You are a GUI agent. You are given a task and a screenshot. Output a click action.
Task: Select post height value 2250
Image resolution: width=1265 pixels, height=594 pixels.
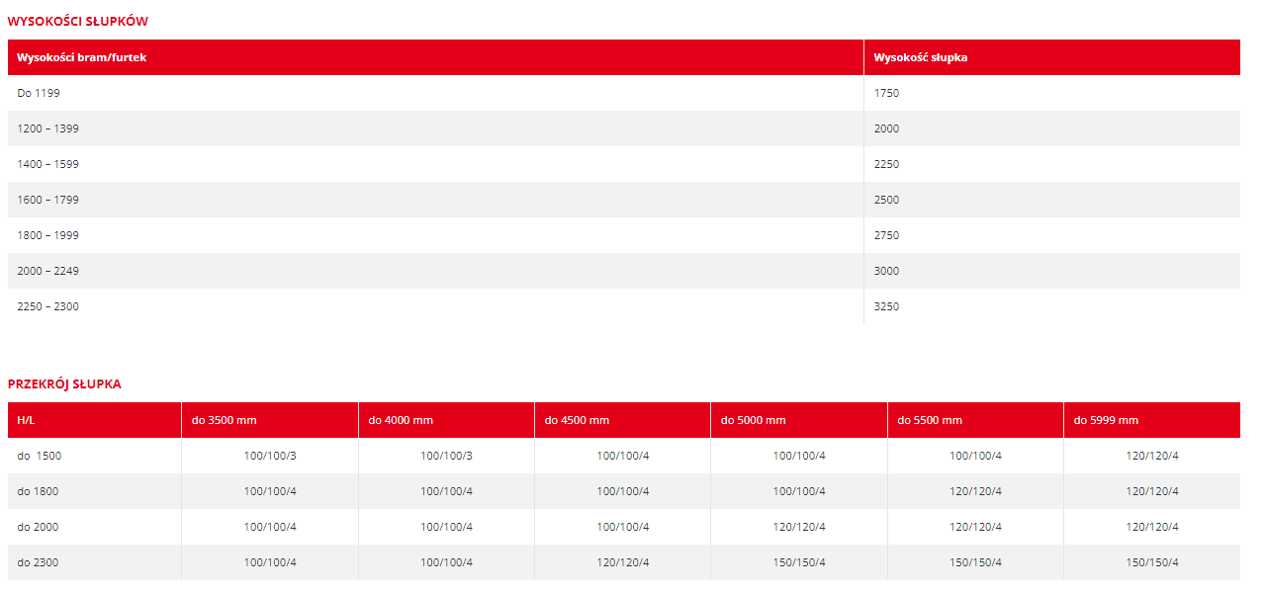pos(1052,164)
